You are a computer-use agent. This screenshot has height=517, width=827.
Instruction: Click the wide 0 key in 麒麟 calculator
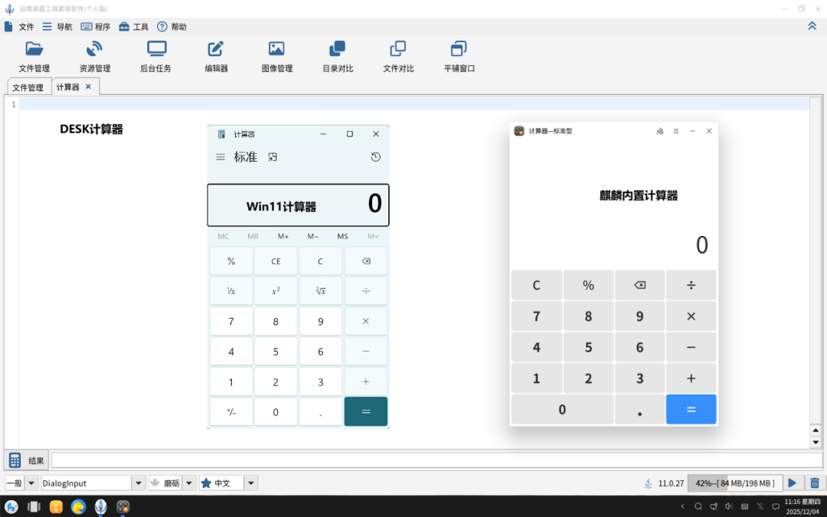click(562, 409)
